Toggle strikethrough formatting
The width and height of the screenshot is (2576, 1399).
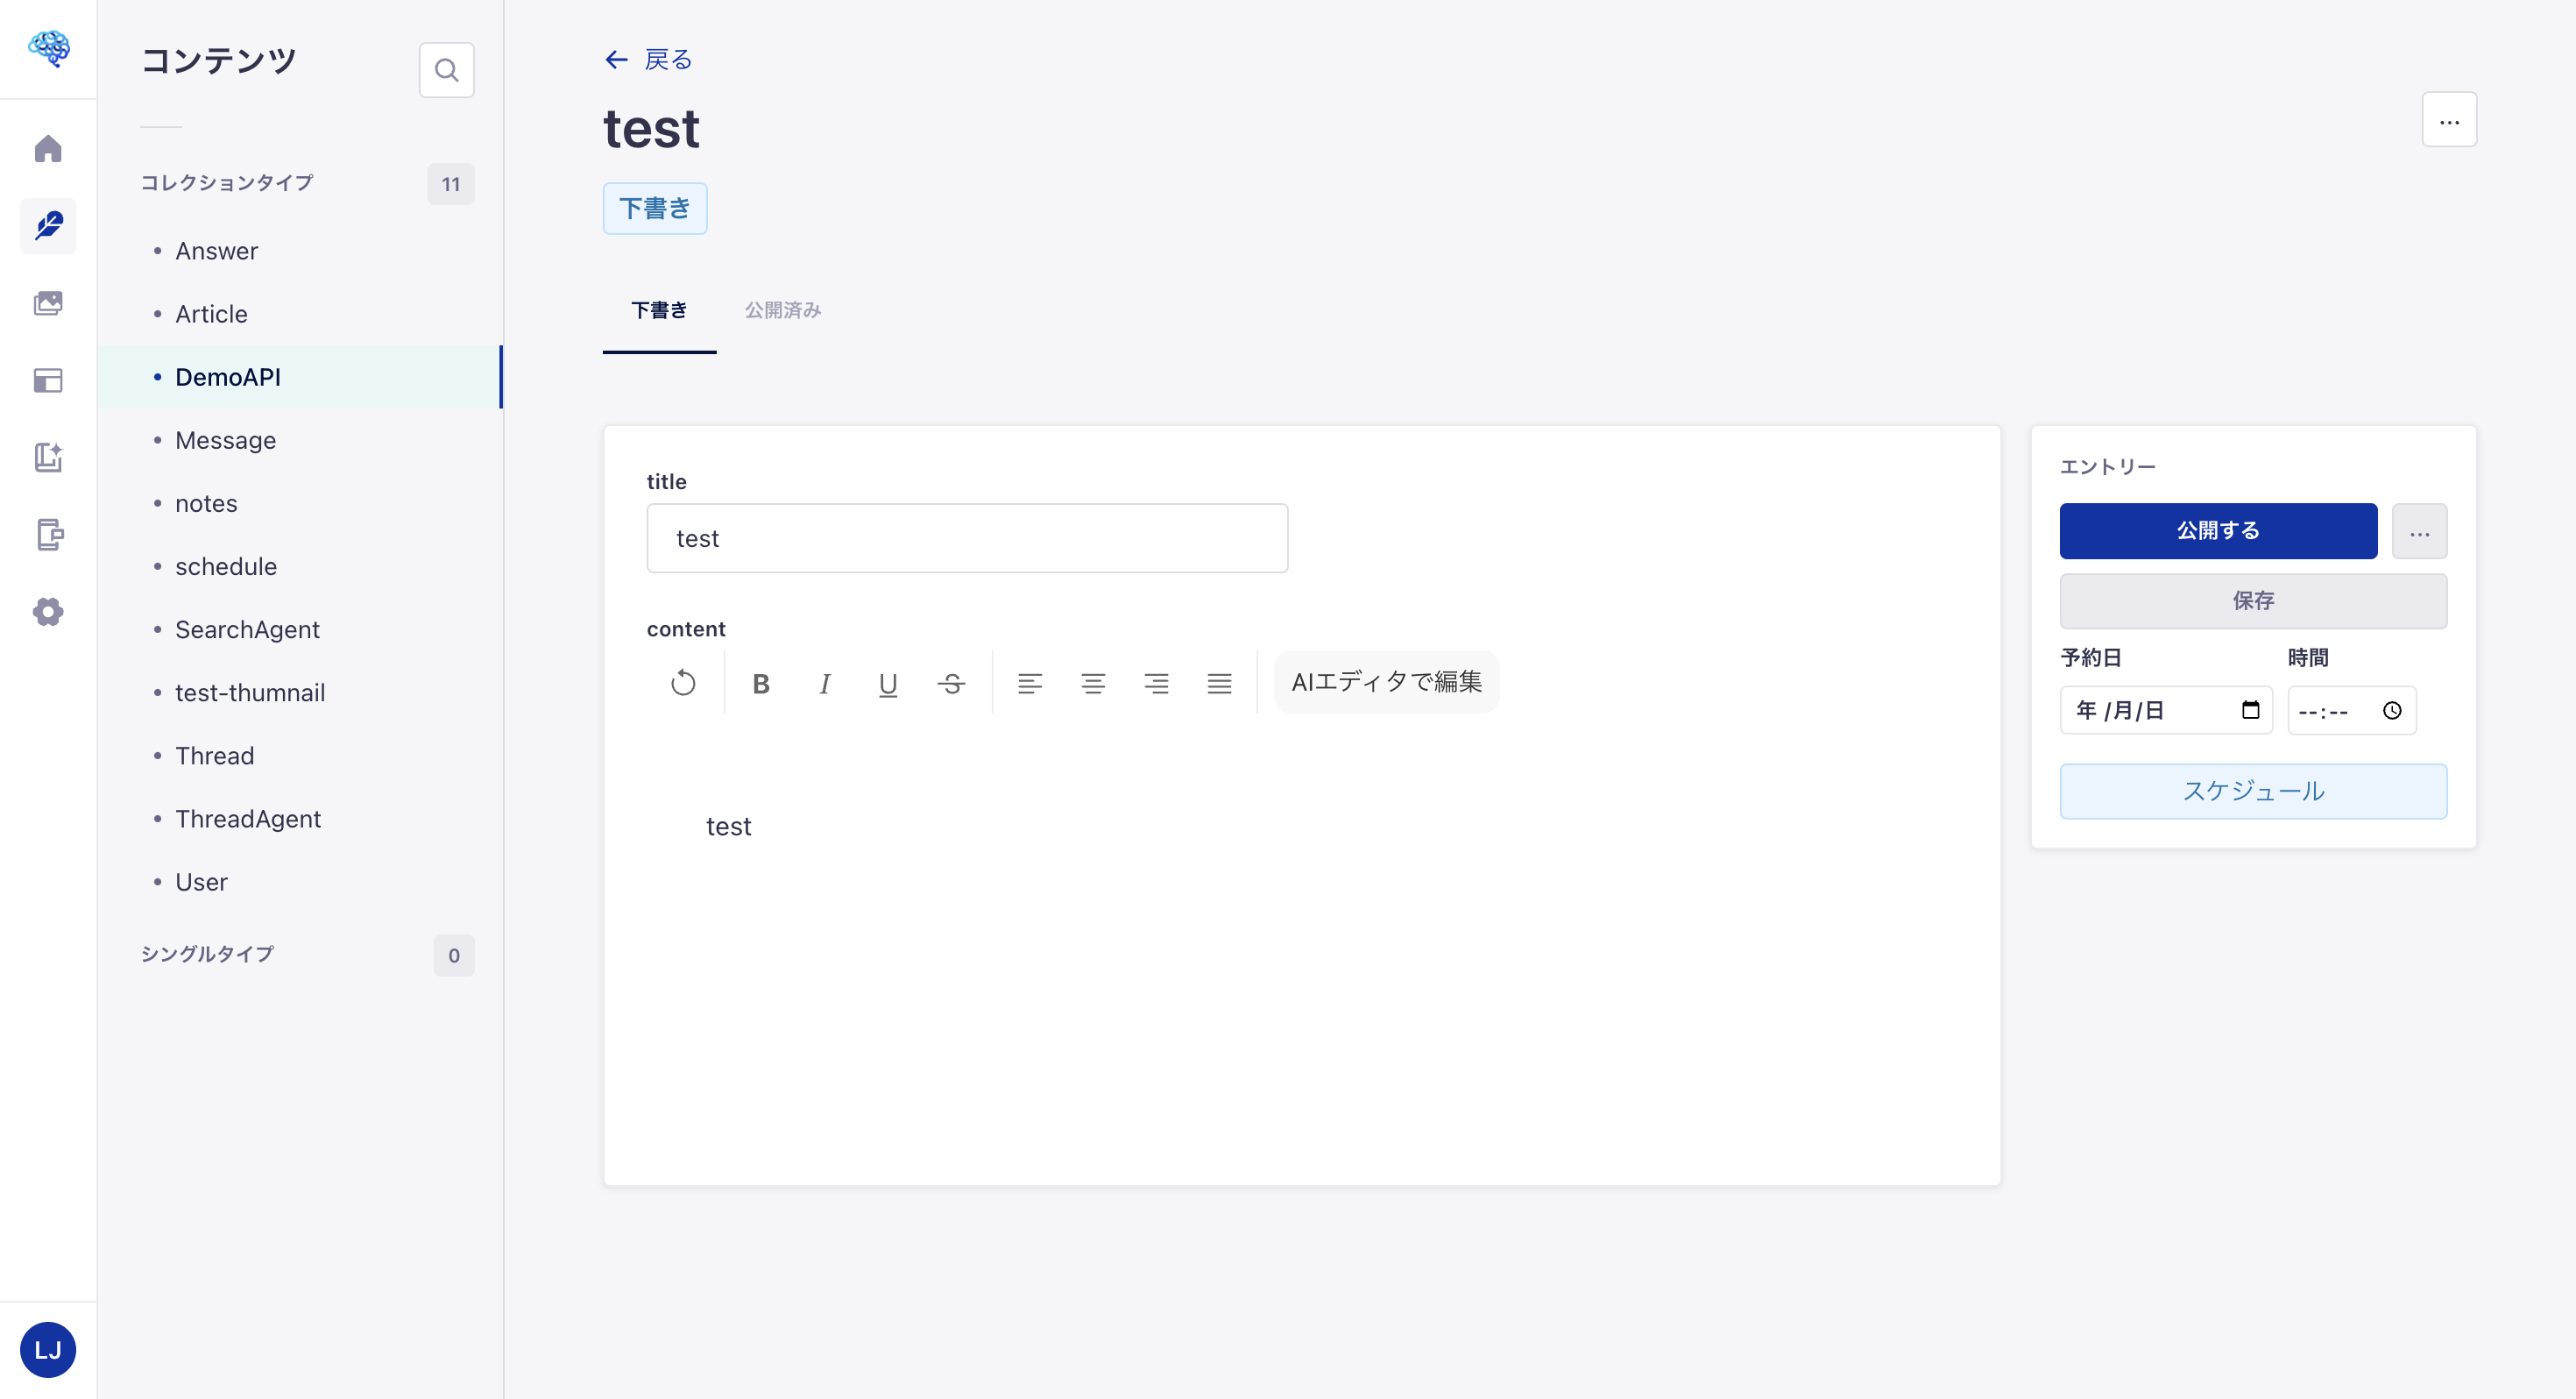[x=951, y=684]
